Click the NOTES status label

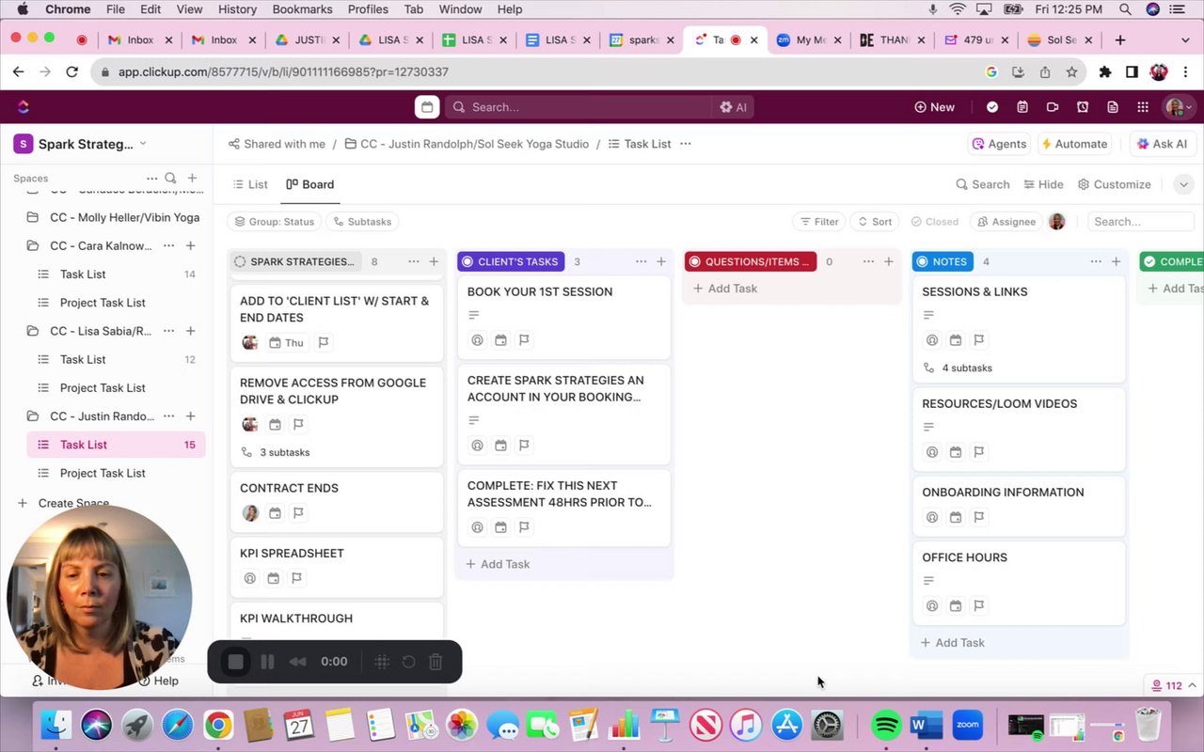pyautogui.click(x=942, y=261)
